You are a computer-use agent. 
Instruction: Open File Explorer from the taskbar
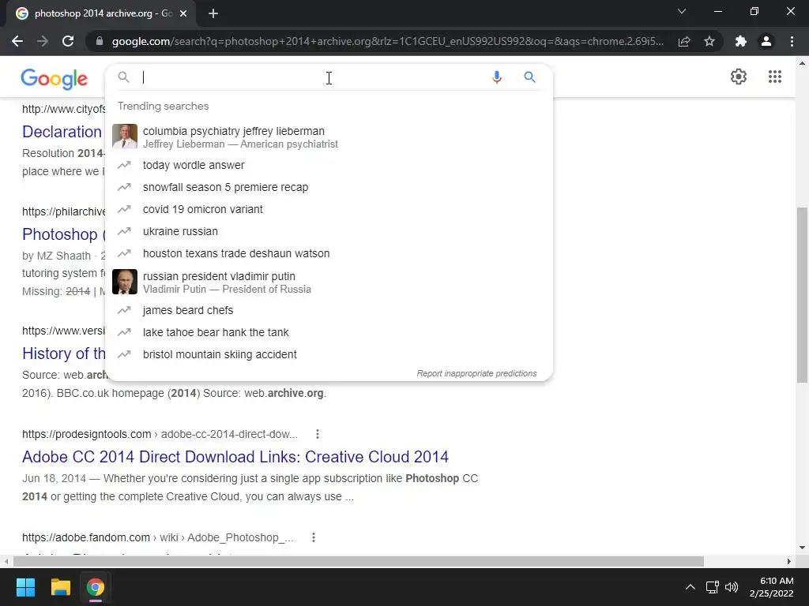point(60,587)
